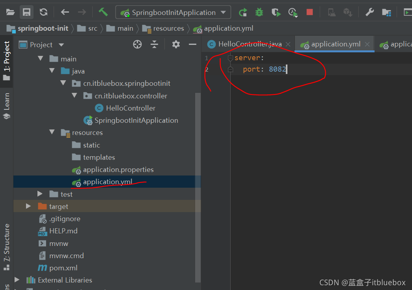The width and height of the screenshot is (412, 290).
Task: Click the Synchronize refresh icon
Action: (x=43, y=12)
